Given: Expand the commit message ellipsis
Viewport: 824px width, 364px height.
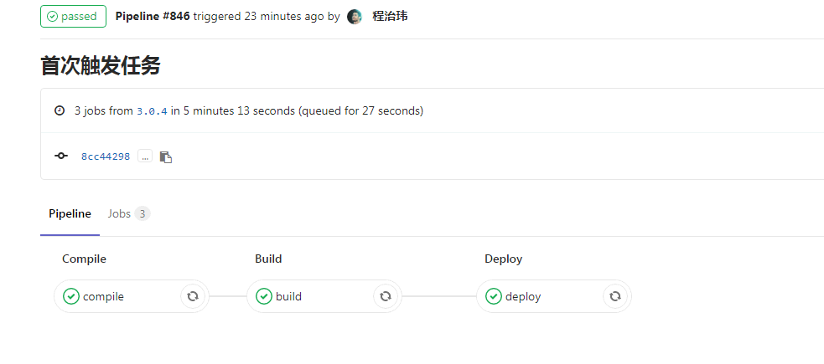Looking at the screenshot, I should (x=145, y=156).
